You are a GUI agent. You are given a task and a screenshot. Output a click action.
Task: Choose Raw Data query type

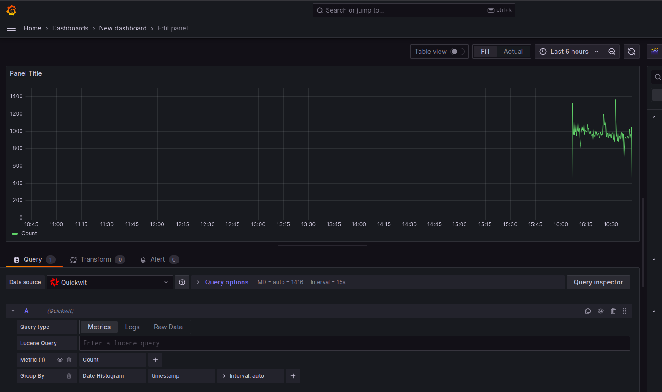168,327
